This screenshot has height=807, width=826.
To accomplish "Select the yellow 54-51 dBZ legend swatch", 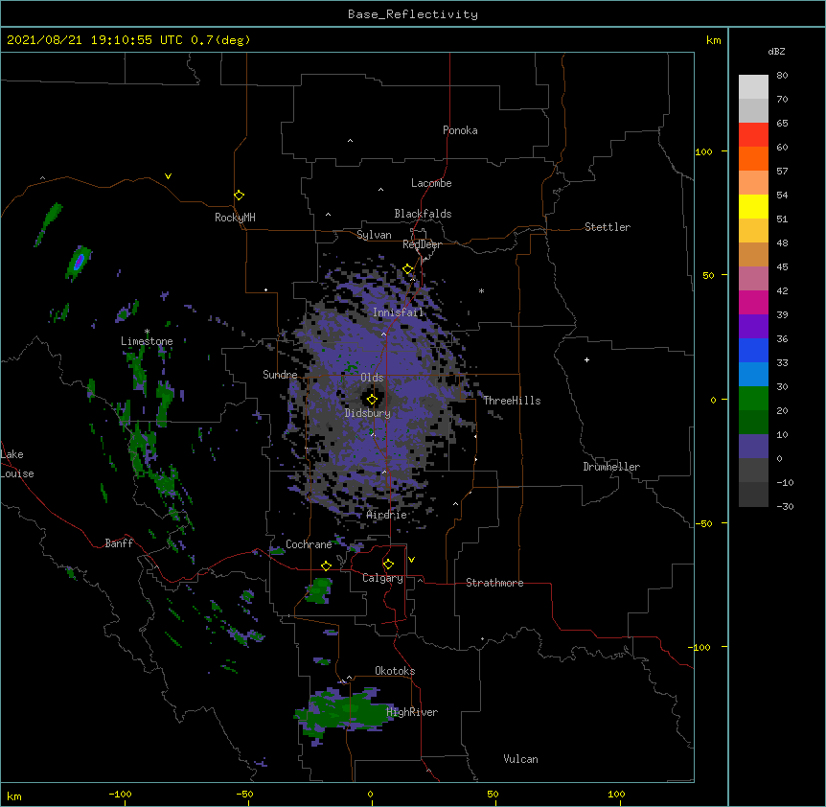I will [x=753, y=206].
